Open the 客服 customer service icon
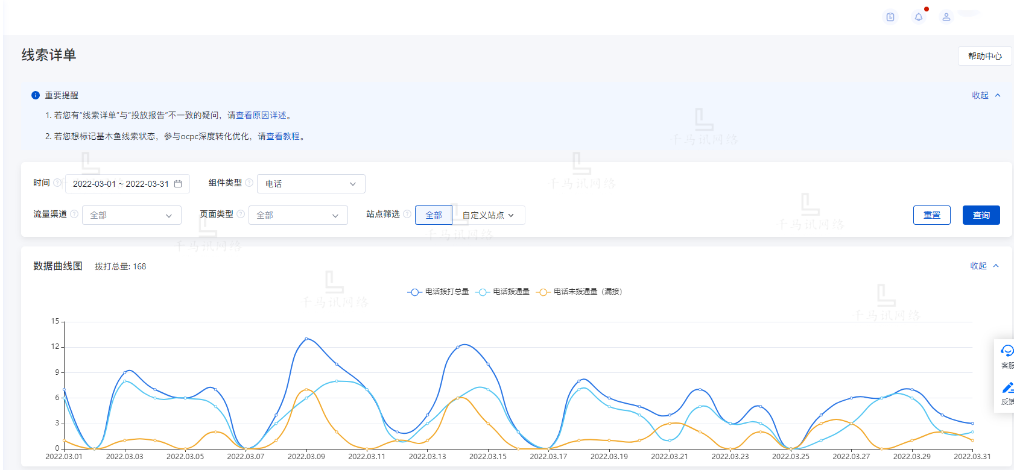Viewport: 1014px width, 470px height. [1007, 351]
